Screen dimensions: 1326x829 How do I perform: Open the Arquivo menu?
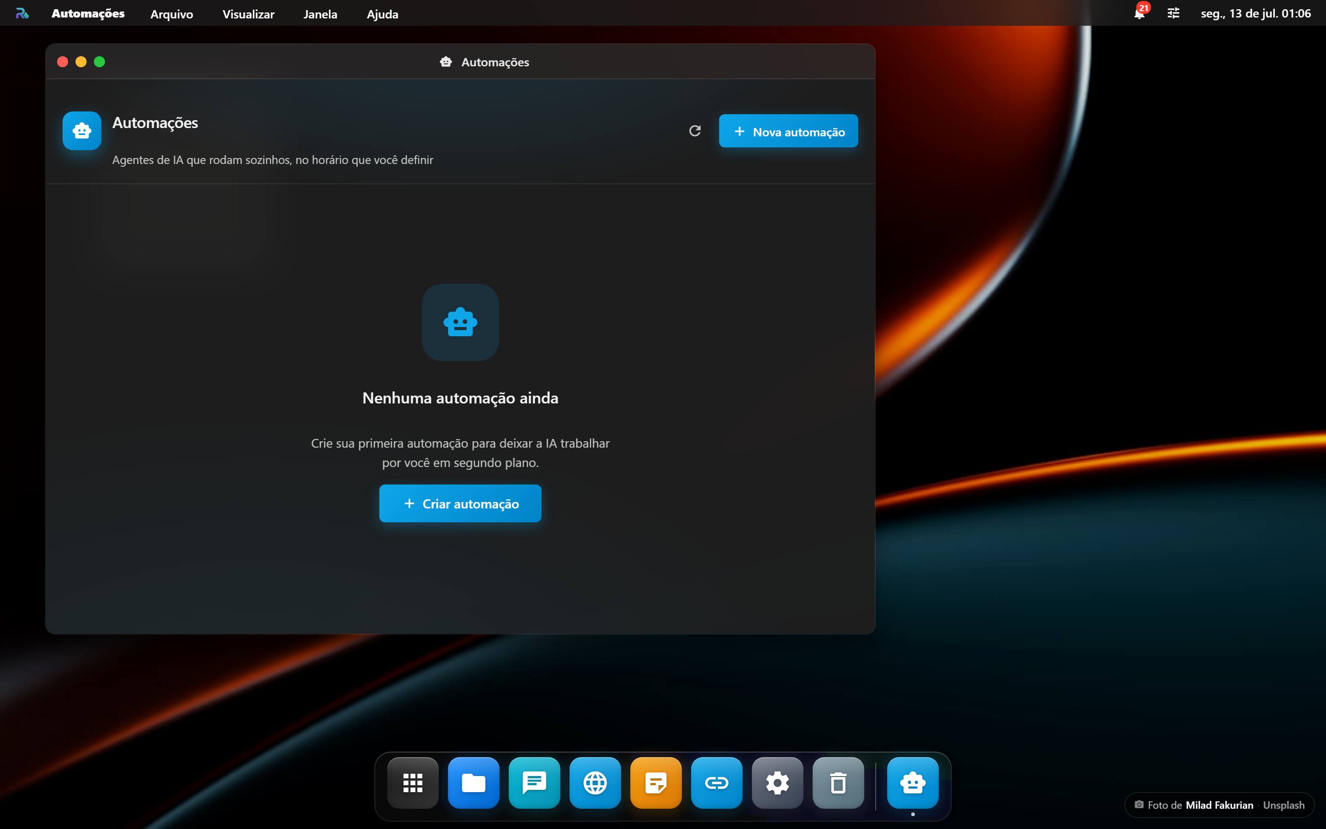(x=171, y=14)
